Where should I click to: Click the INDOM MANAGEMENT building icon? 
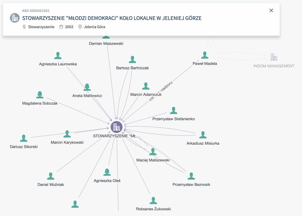click(274, 57)
